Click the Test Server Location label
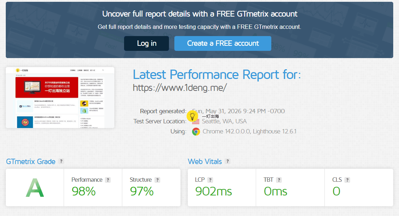 point(160,122)
